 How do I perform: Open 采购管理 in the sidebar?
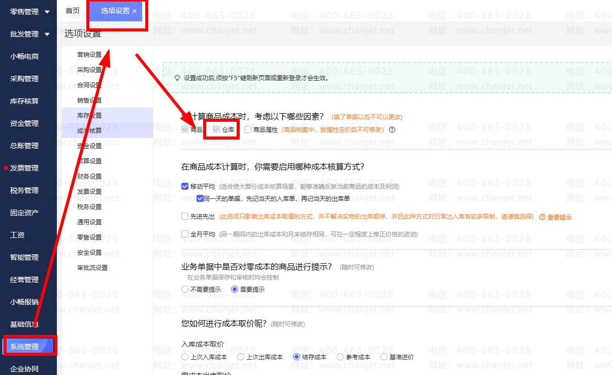pos(24,79)
